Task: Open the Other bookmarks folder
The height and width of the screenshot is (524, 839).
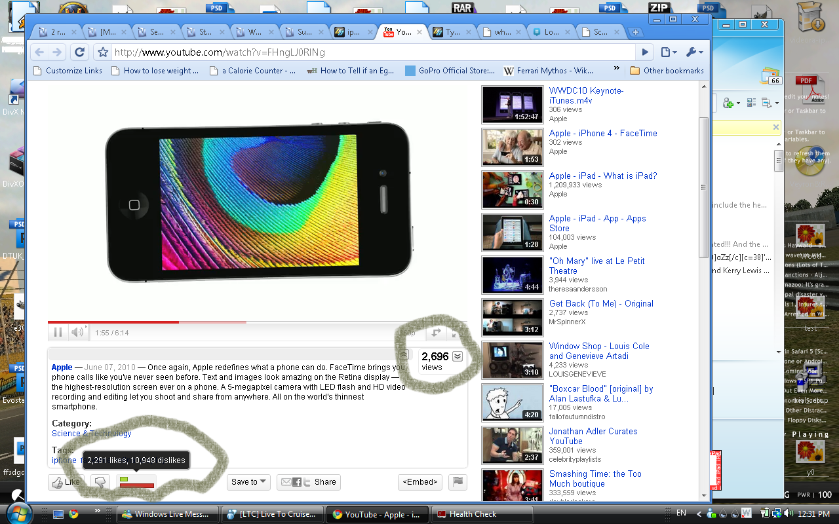Action: (x=667, y=71)
